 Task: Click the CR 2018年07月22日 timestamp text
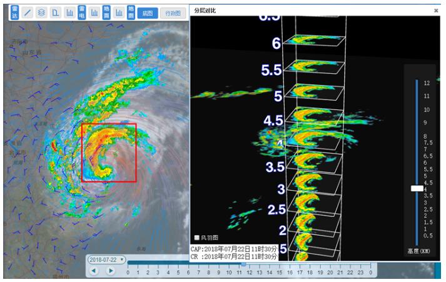coord(233,257)
